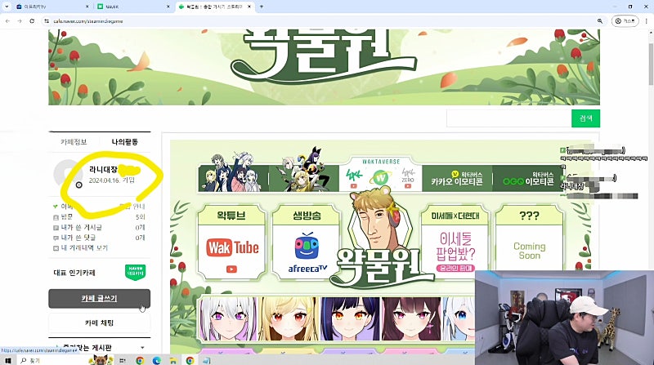
Task: View site information icon beside URL
Action: coord(47,21)
